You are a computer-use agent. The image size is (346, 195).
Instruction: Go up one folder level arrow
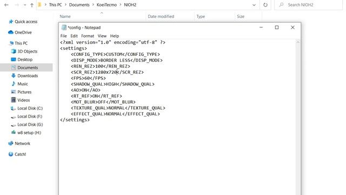(32, 5)
